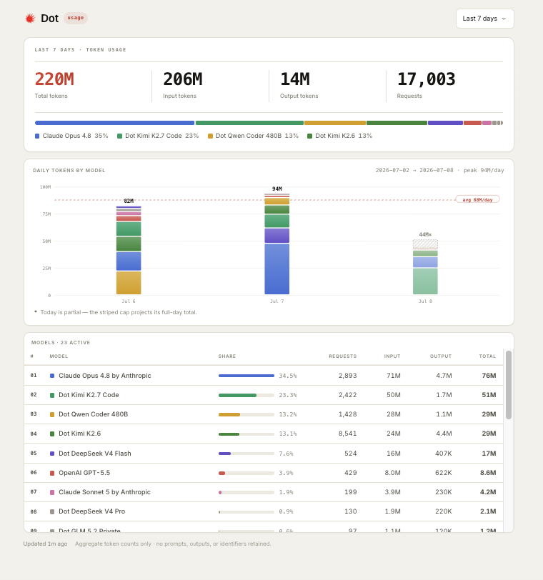Click the 34.5% share progress bar
The height and width of the screenshot is (580, 543).
pos(246,376)
